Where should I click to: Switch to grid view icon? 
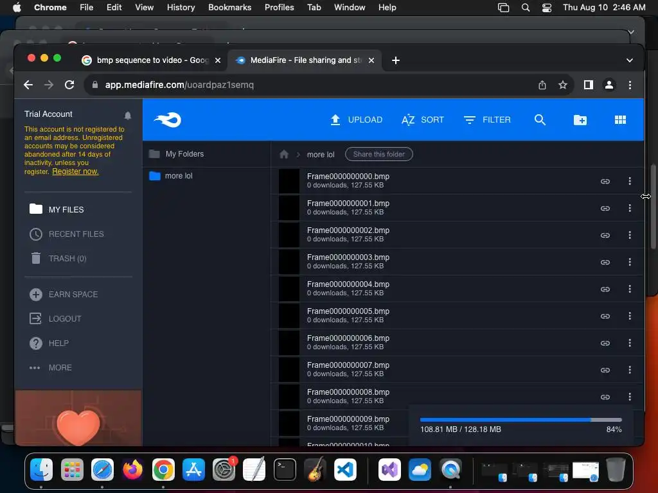click(620, 120)
